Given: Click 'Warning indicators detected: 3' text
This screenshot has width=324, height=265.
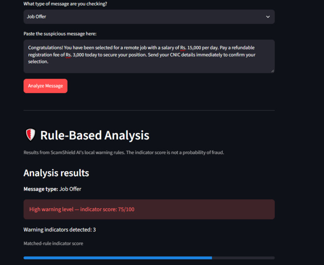Looking at the screenshot, I should point(60,230).
